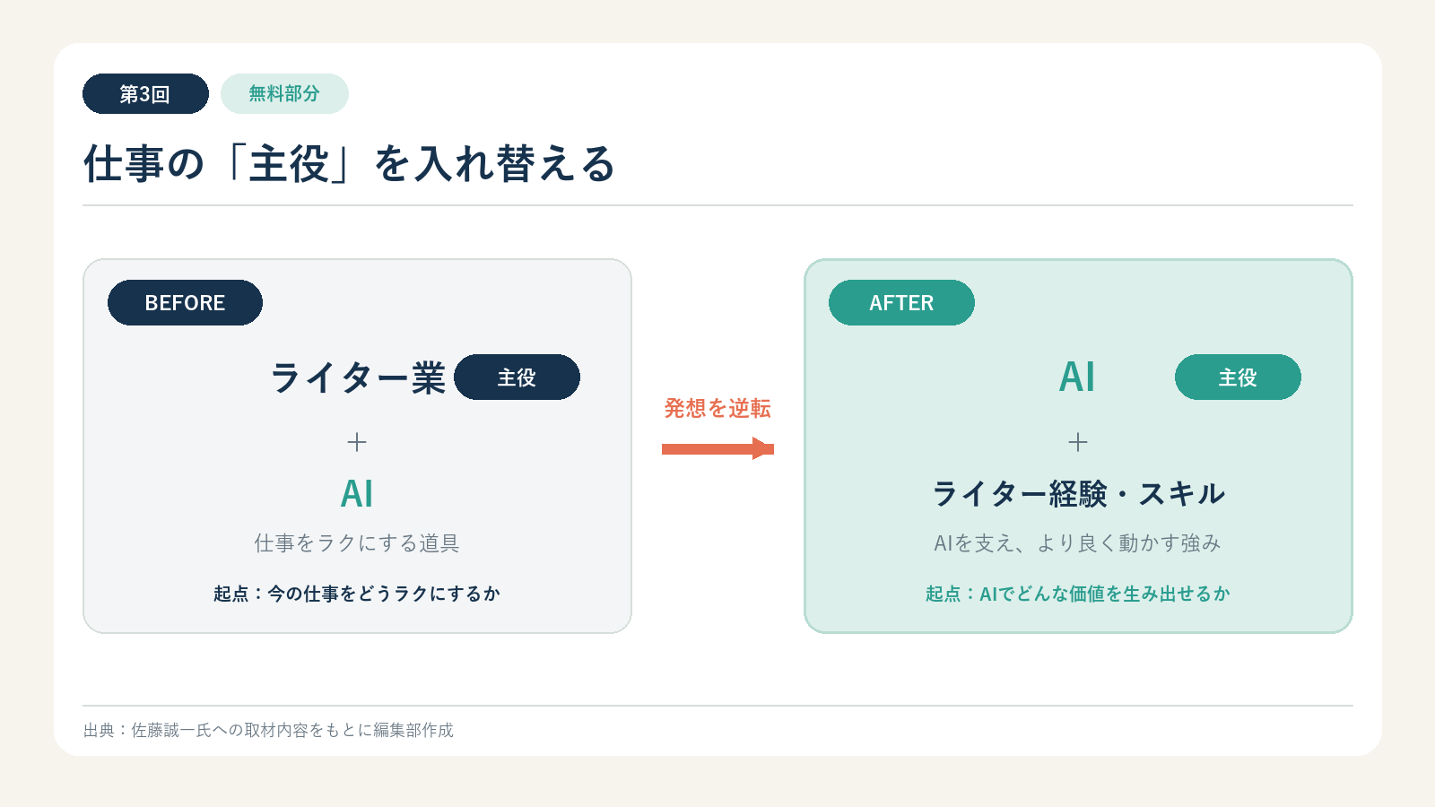
Task: Click the title 仕事の「主役」を入れ替える
Action: [349, 164]
